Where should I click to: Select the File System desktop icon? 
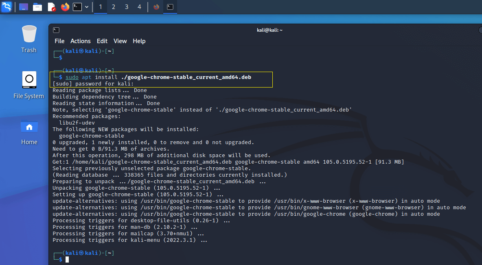pos(29,85)
